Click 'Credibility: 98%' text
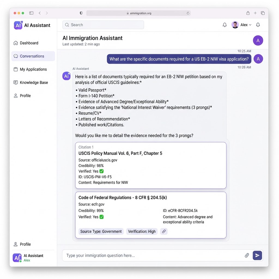279x279 pixels. [x=91, y=166]
